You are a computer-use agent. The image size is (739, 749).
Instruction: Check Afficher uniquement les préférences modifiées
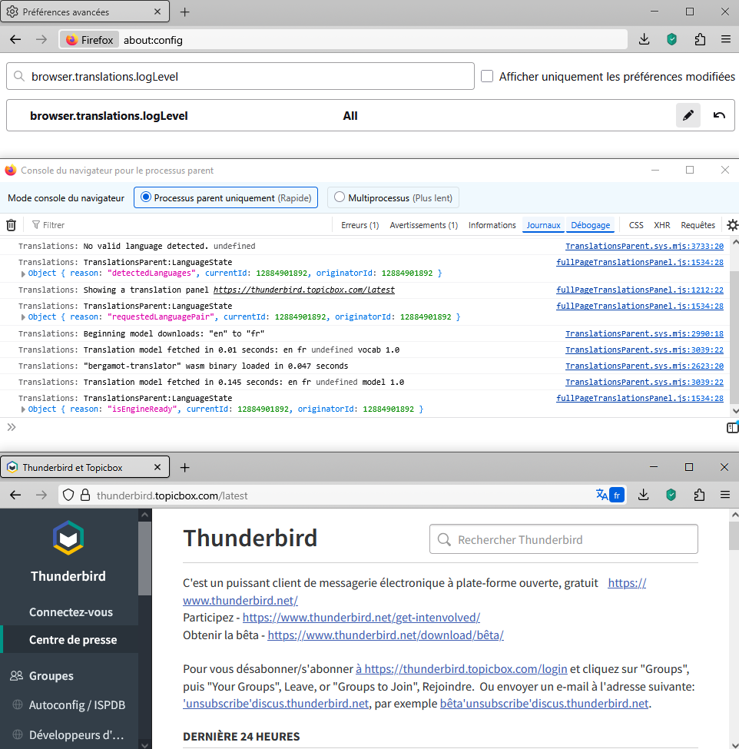click(487, 76)
